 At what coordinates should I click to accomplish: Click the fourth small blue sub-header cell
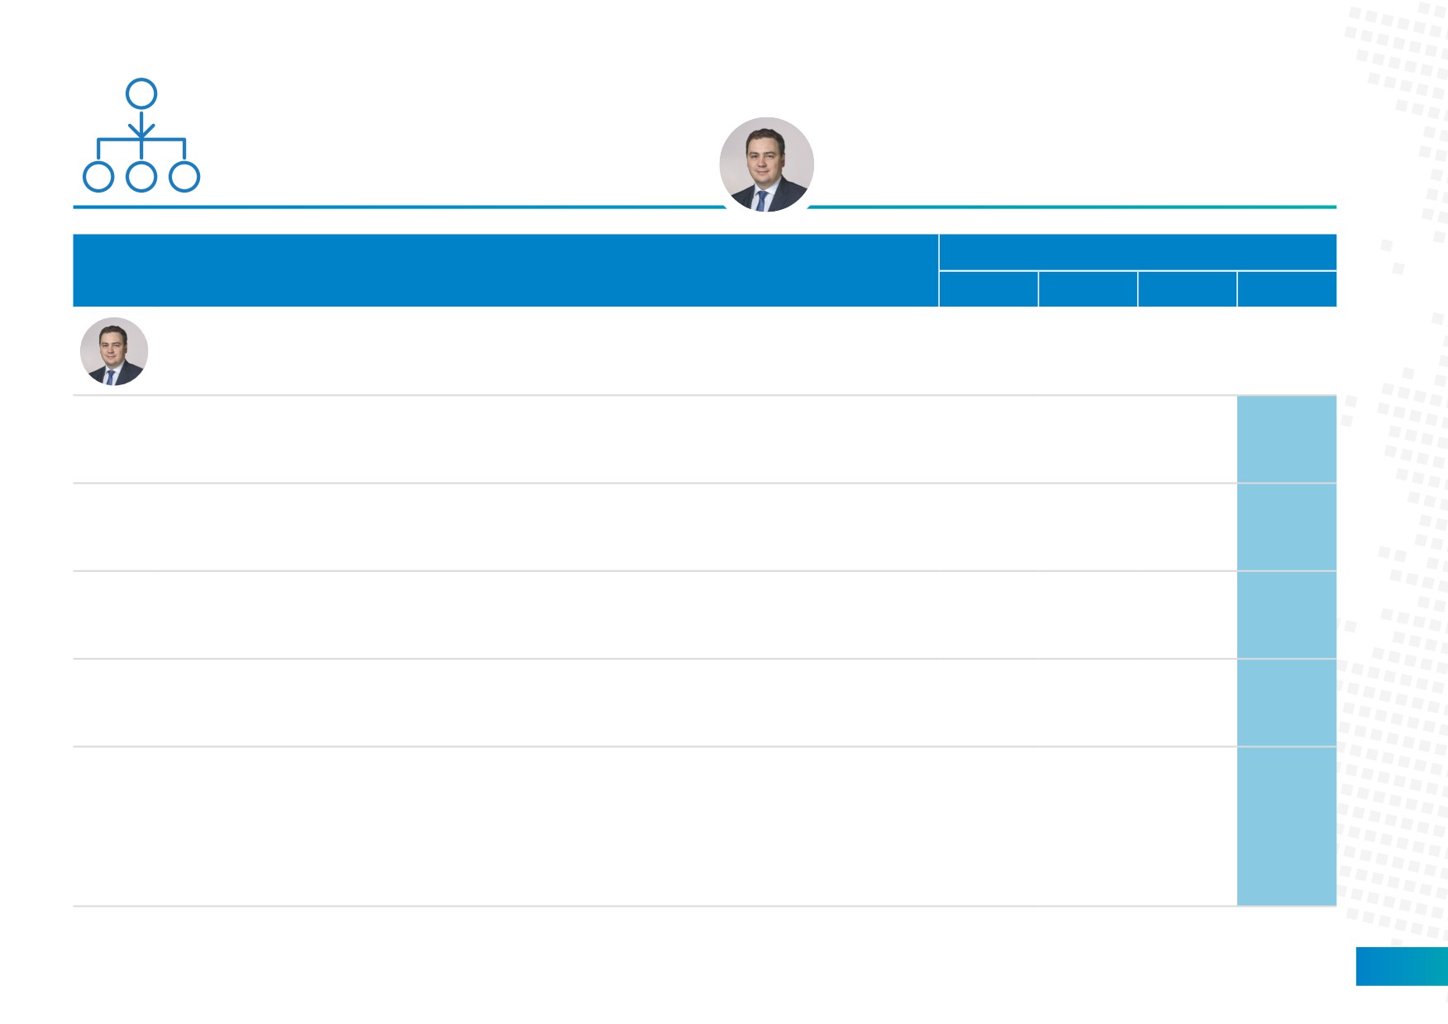coord(1287,289)
